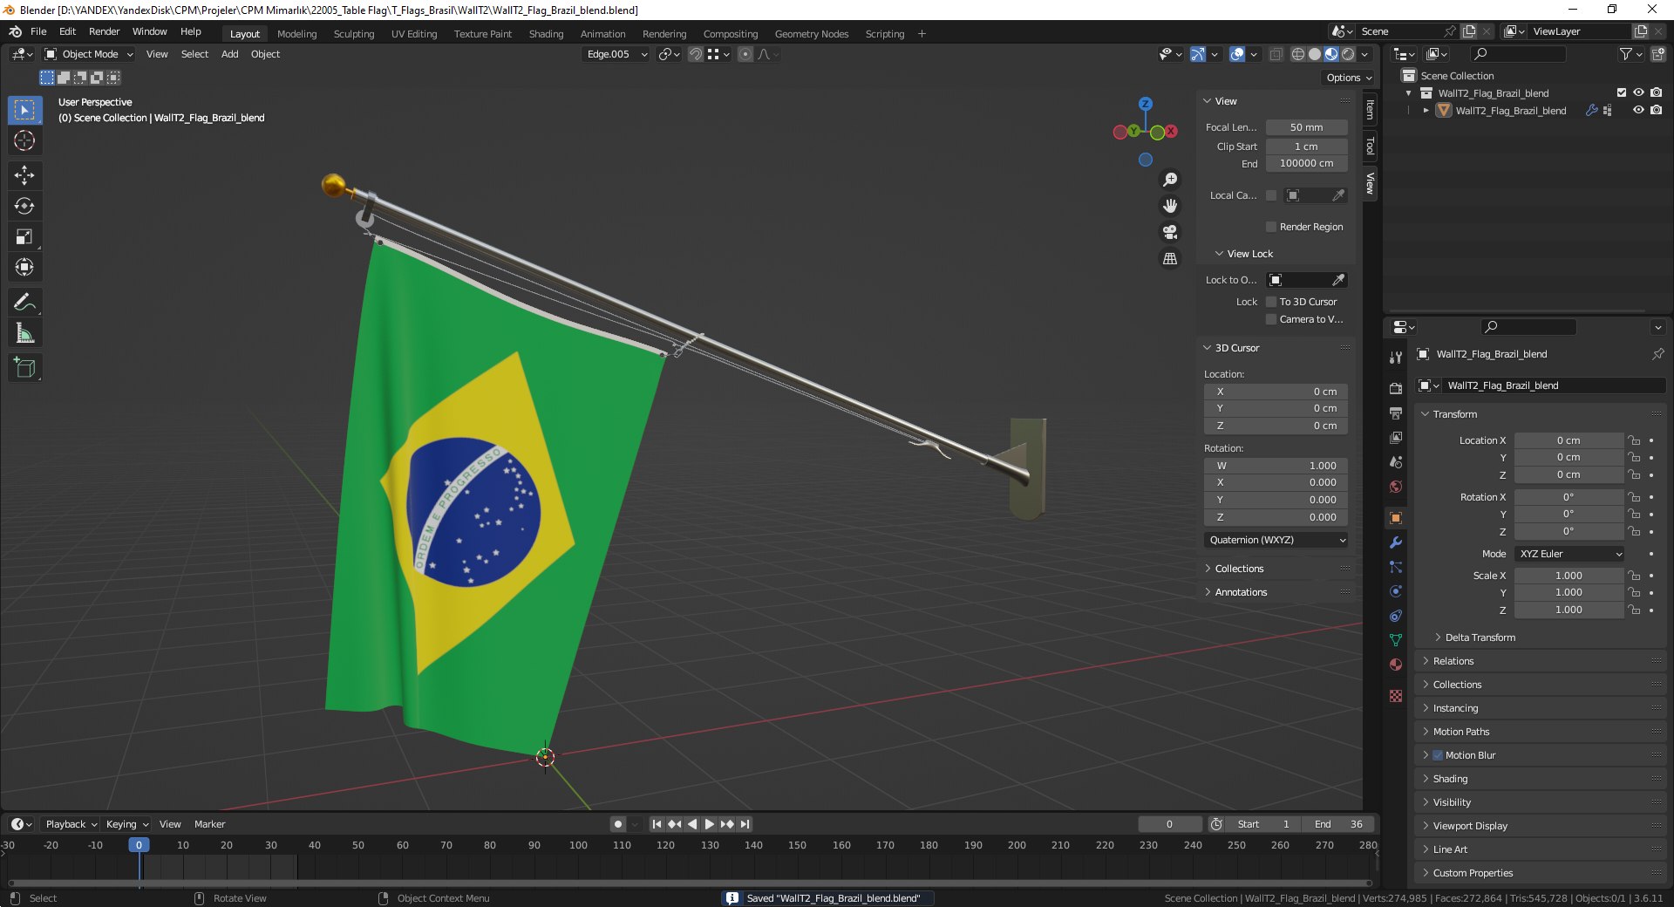Open the Modifiers wrench properties tab
The height and width of the screenshot is (907, 1674).
(x=1396, y=542)
